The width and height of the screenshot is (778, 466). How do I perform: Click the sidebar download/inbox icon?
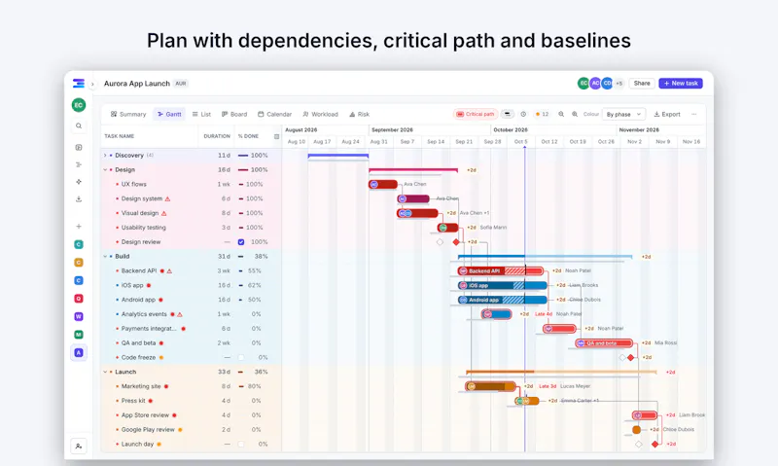click(79, 199)
